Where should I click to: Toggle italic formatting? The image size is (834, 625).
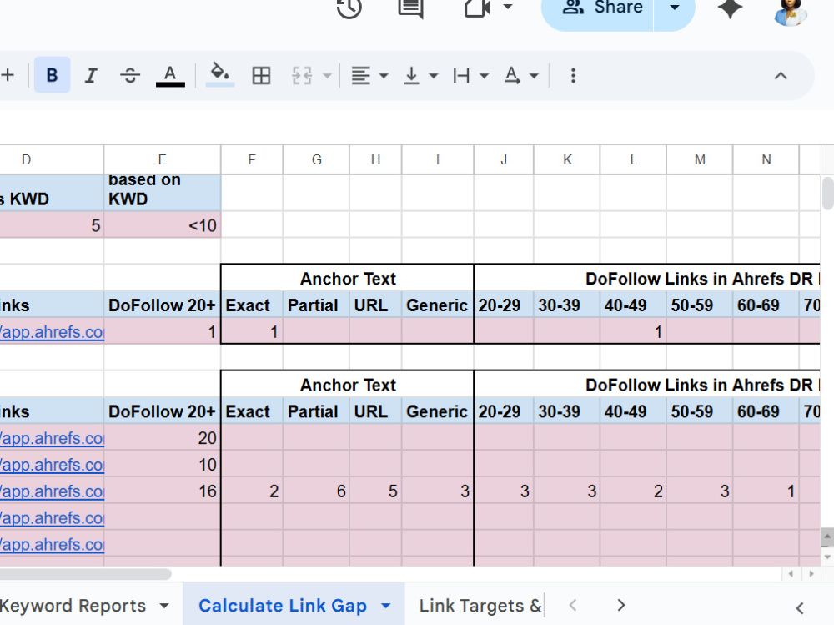(91, 75)
